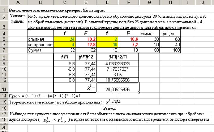
Task: Select row header 9
Action: click(4, 64)
